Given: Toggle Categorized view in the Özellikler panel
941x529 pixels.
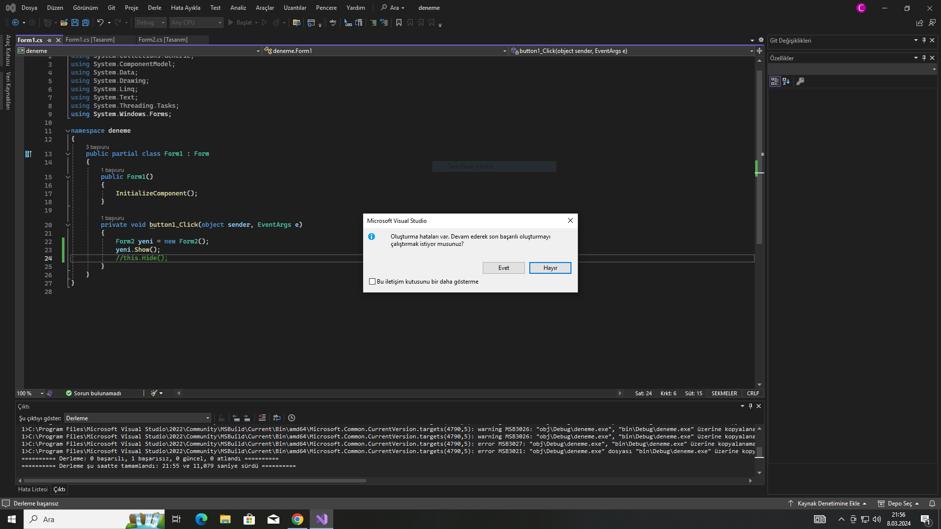Looking at the screenshot, I should [775, 81].
